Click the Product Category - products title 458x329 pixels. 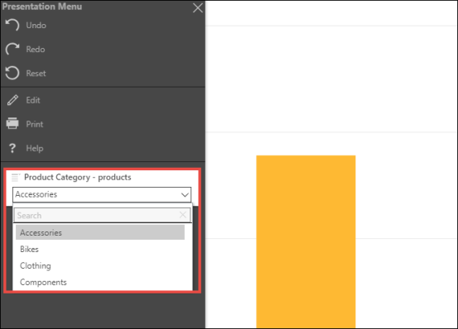click(x=78, y=177)
